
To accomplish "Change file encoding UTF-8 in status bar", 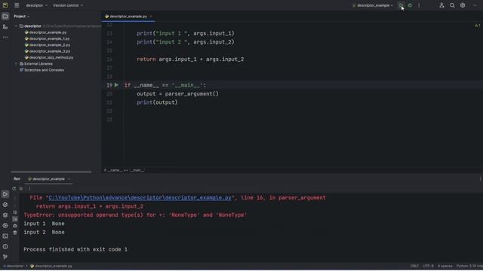I will point(428,266).
